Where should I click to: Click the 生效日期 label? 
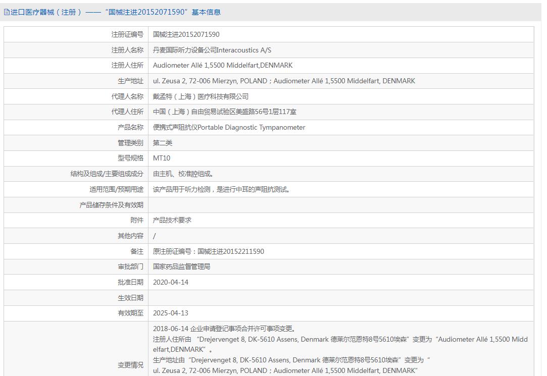[130, 298]
